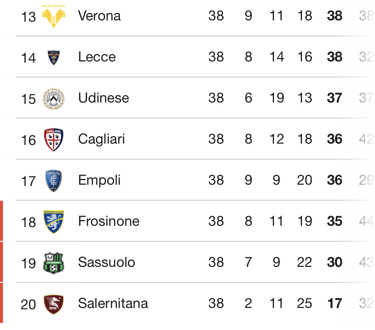The image size is (375, 330).
Task: Click the Udinese club crest
Action: pos(54,99)
